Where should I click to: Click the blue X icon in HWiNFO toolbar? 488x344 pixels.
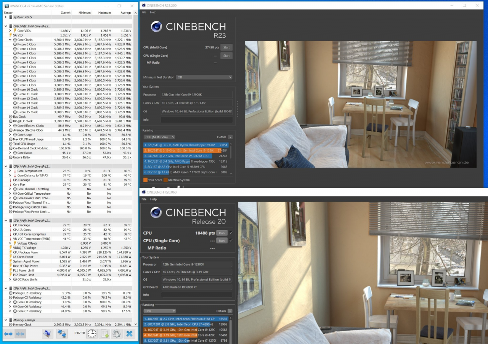point(129,334)
